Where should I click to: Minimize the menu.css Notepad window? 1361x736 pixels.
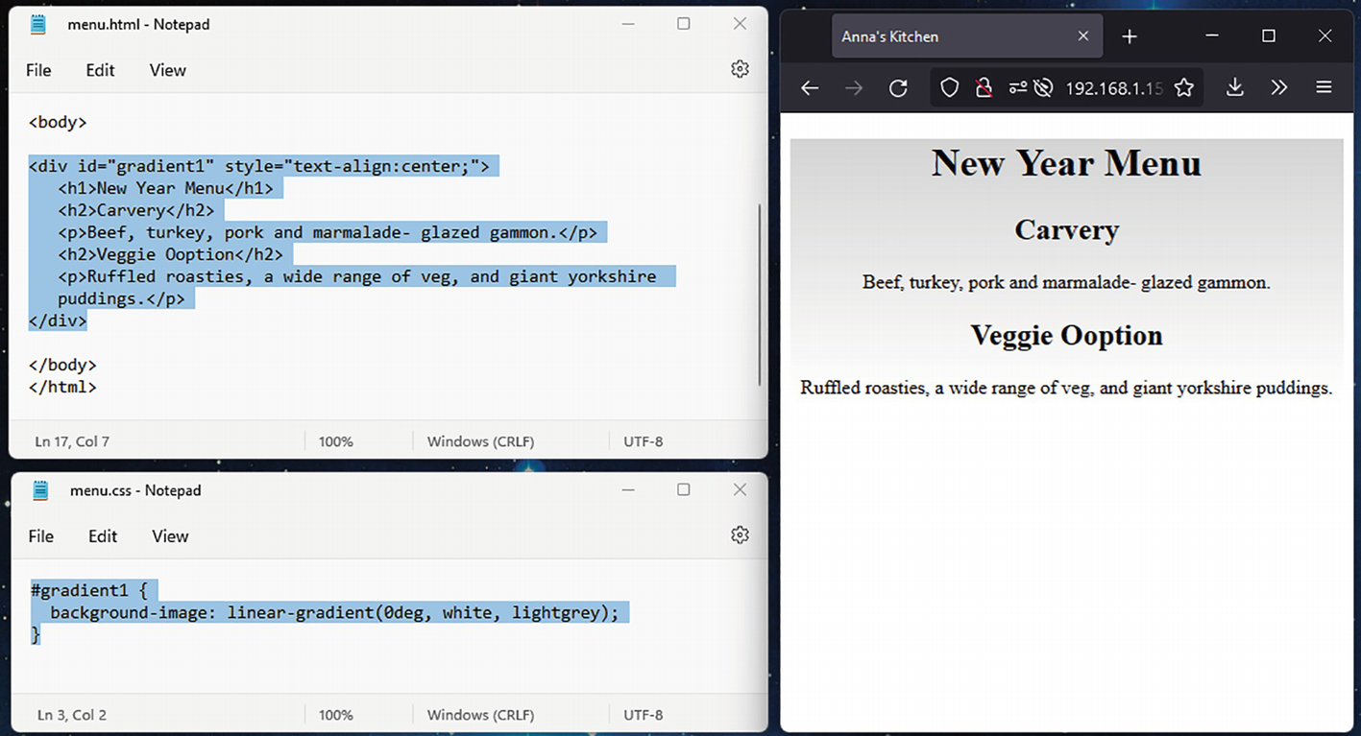pos(628,489)
